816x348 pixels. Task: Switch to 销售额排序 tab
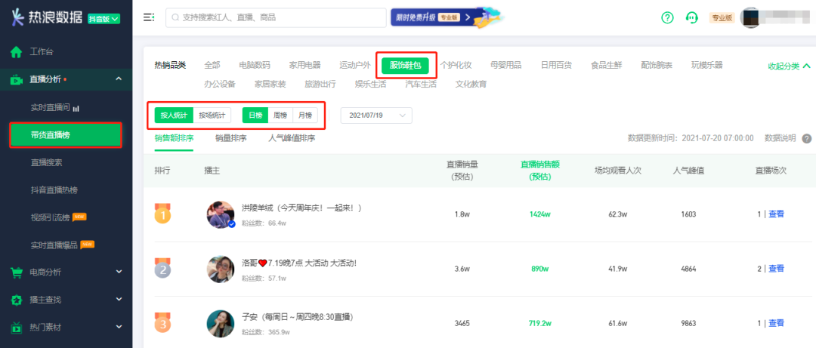(x=174, y=138)
